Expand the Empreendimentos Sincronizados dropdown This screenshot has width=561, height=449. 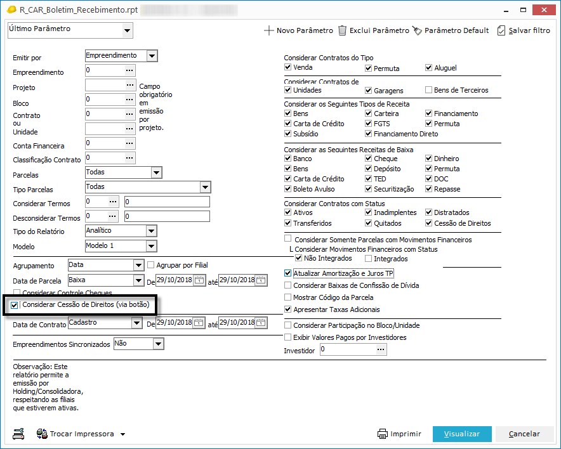click(158, 344)
